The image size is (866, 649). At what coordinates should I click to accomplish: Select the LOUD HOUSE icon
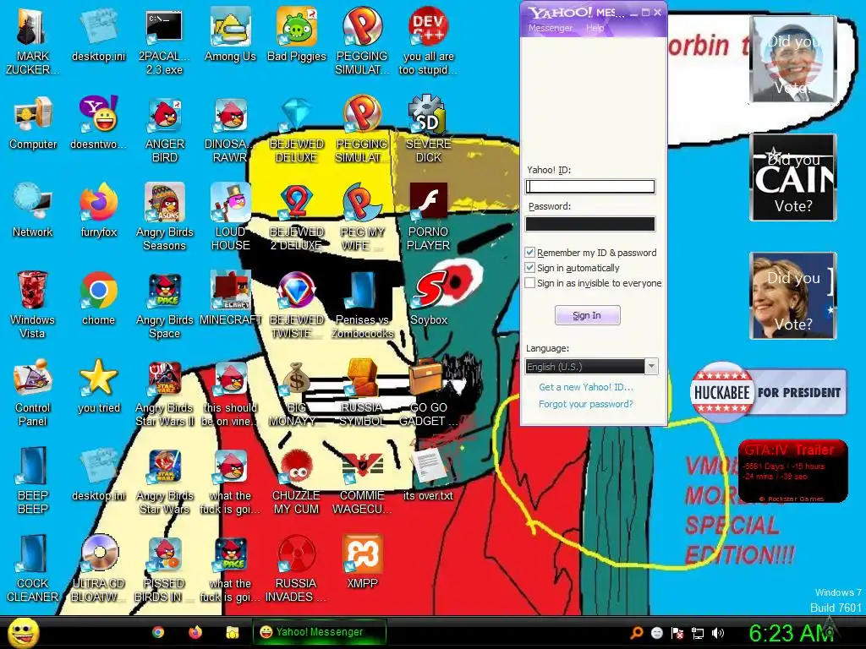tap(230, 217)
